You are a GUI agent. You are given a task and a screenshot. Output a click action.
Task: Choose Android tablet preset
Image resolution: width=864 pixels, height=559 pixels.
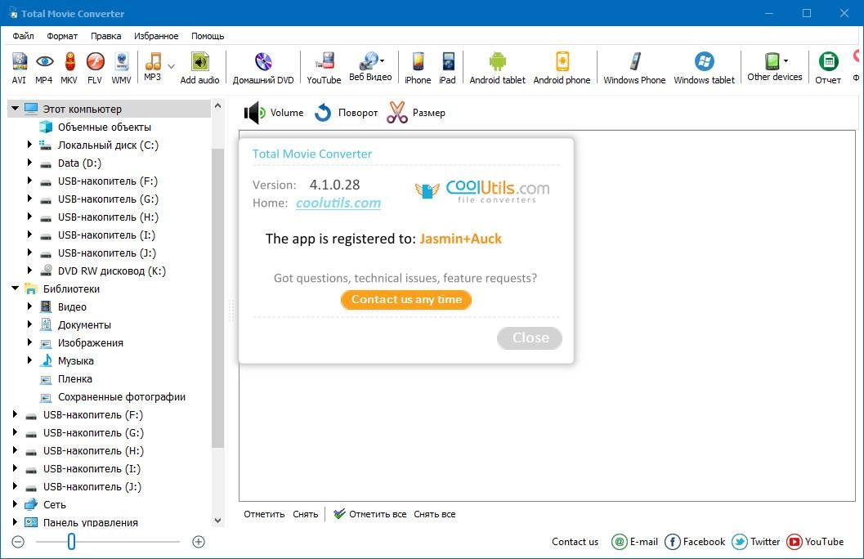497,68
